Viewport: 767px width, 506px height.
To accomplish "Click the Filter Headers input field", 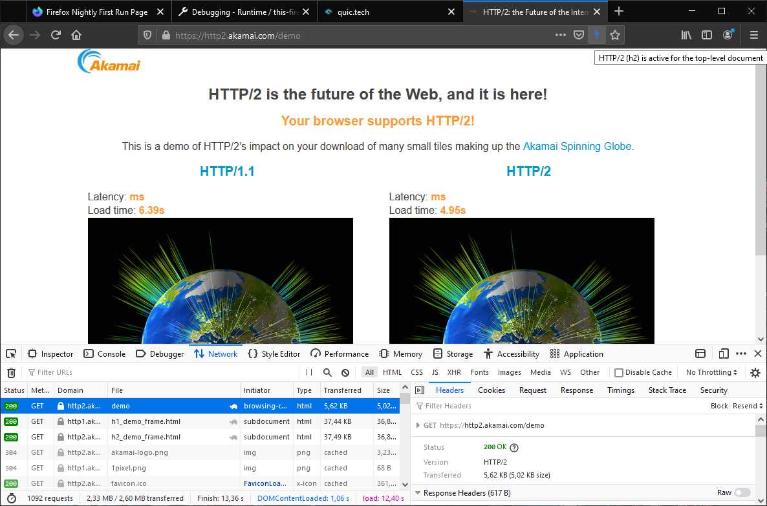I will pos(560,406).
